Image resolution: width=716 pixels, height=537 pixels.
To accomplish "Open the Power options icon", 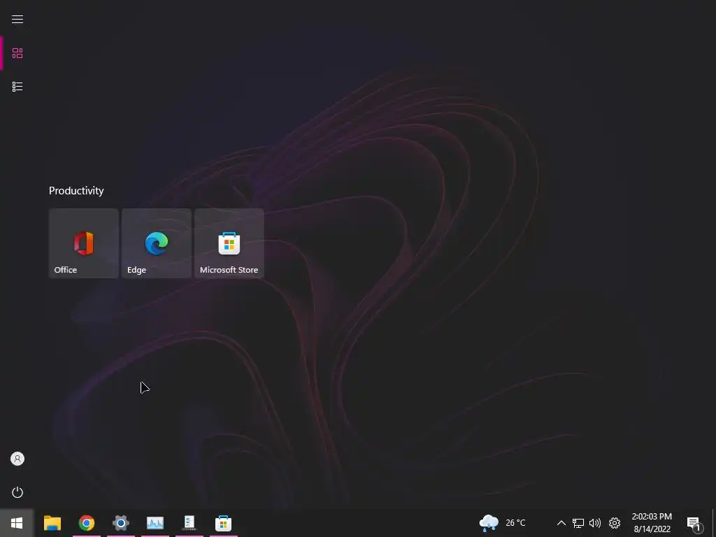I will [17, 492].
